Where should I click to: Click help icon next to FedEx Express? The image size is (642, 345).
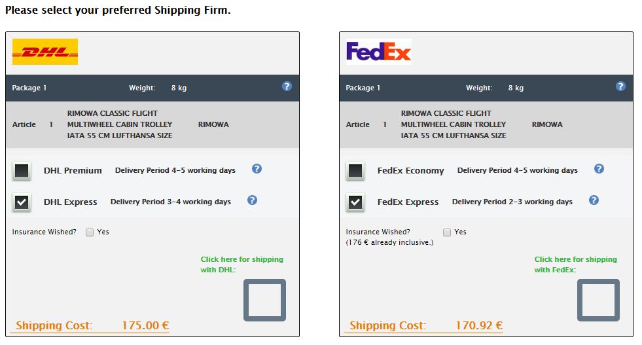tap(594, 200)
